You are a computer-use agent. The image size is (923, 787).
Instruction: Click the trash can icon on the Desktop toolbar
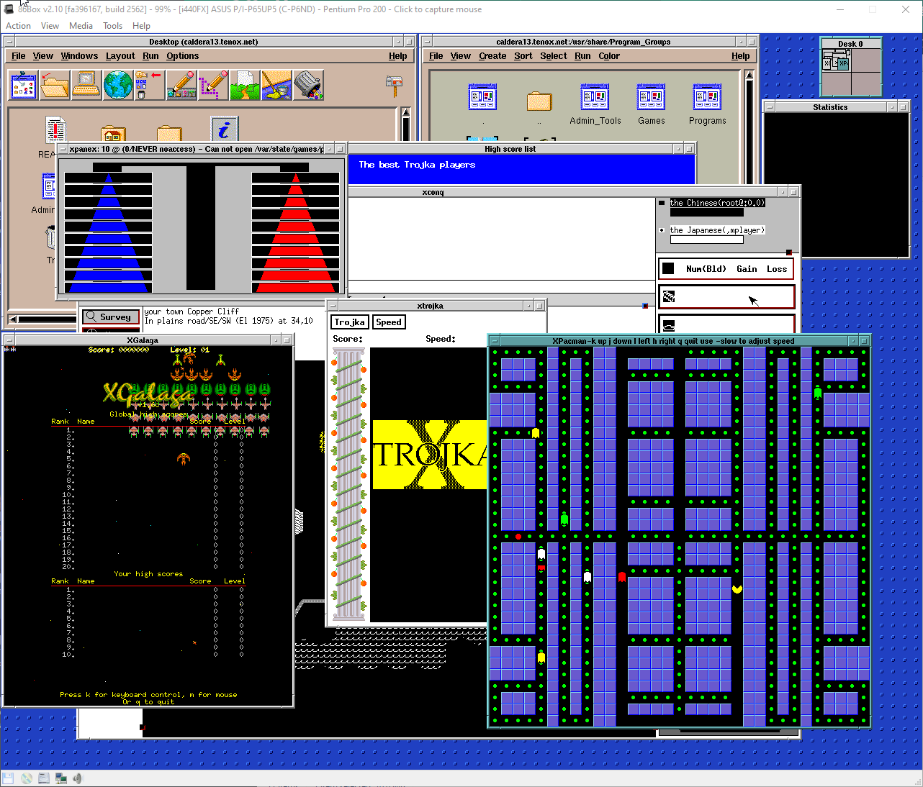tap(309, 85)
